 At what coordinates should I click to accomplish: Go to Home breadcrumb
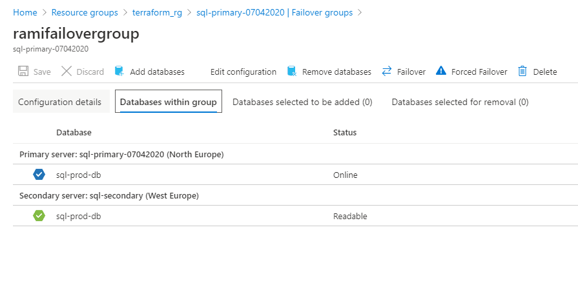(25, 12)
